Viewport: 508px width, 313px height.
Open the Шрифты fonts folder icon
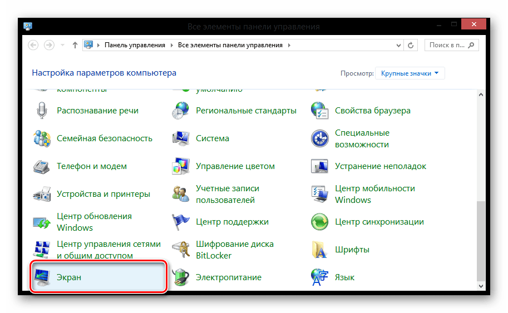point(320,249)
